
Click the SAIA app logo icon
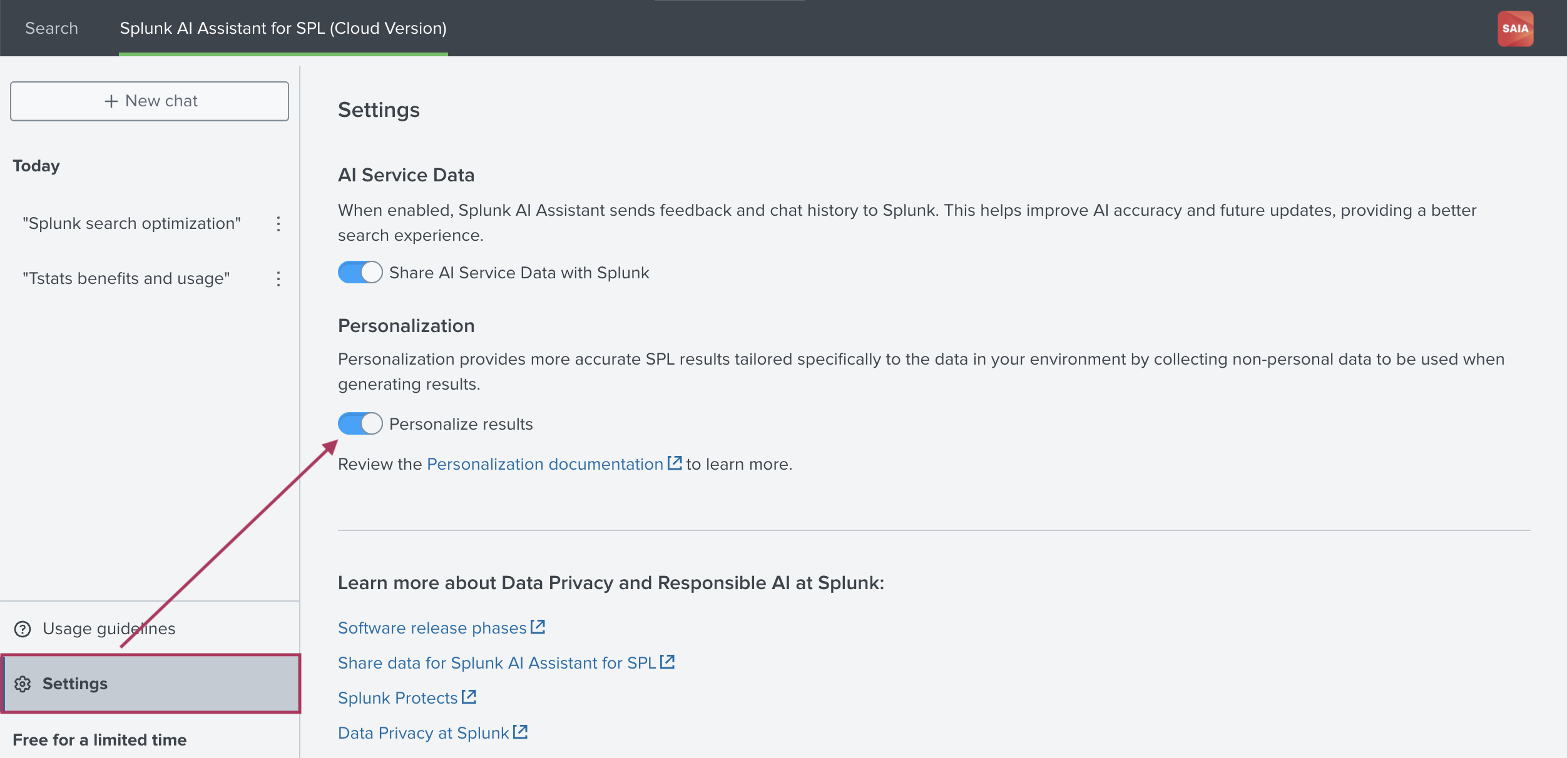(1515, 29)
